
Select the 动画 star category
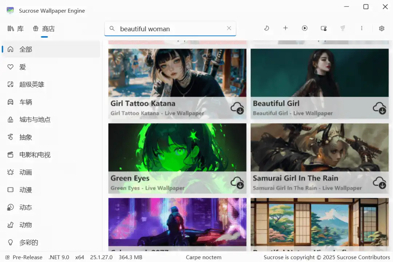coord(51,172)
